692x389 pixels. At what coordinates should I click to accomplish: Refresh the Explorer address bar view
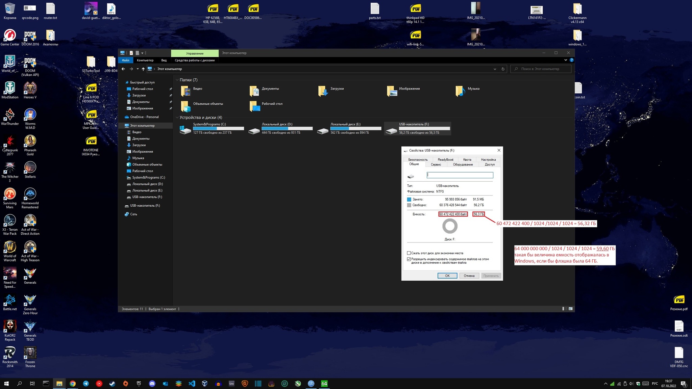tap(503, 69)
